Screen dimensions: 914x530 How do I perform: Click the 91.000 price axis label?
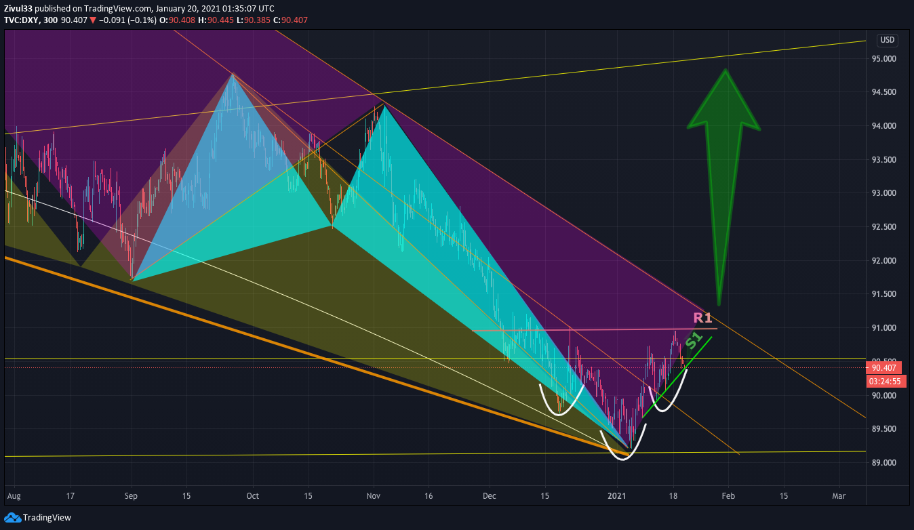tap(884, 328)
